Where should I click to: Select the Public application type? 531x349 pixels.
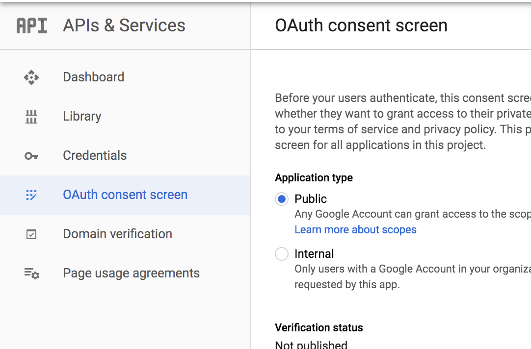point(282,199)
